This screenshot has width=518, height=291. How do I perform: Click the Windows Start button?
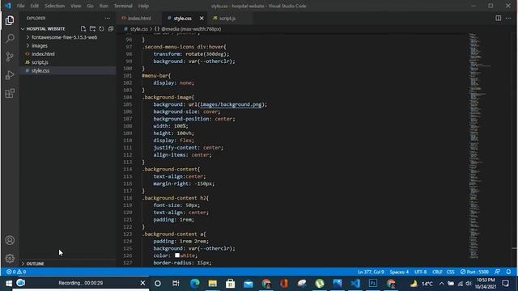pos(9,284)
